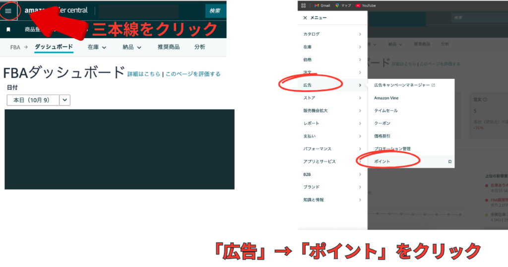This screenshot has width=508, height=267.
Task: Click bookmark icon beside ポイント menu item
Action: (x=449, y=161)
